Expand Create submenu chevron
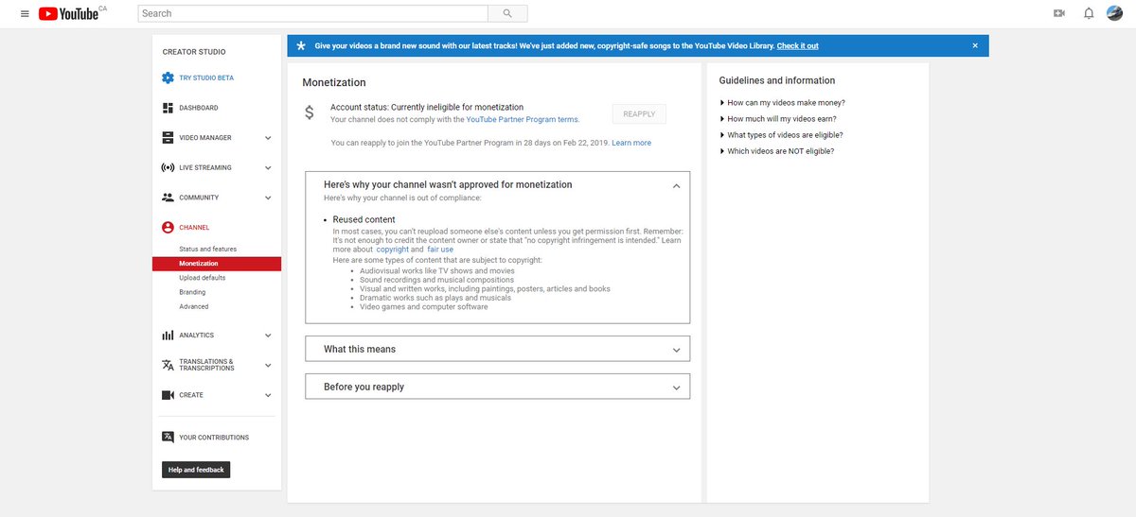This screenshot has height=517, width=1136. (x=268, y=395)
